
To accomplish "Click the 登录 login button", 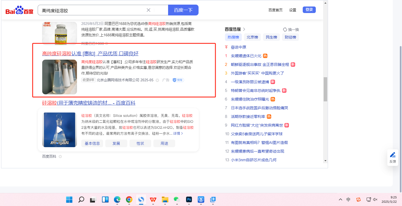I will pos(309,10).
